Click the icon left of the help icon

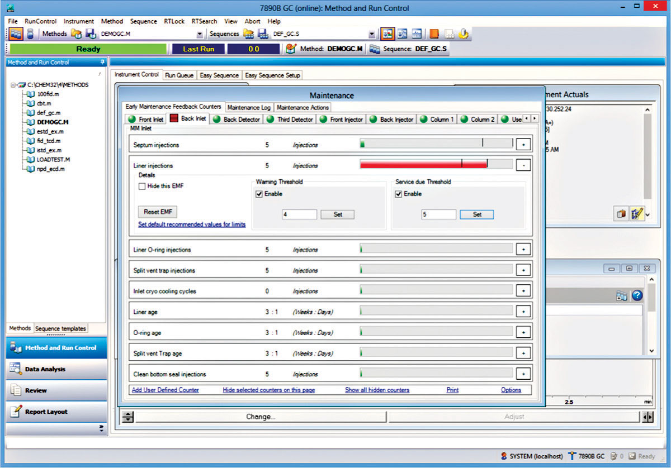click(x=622, y=296)
